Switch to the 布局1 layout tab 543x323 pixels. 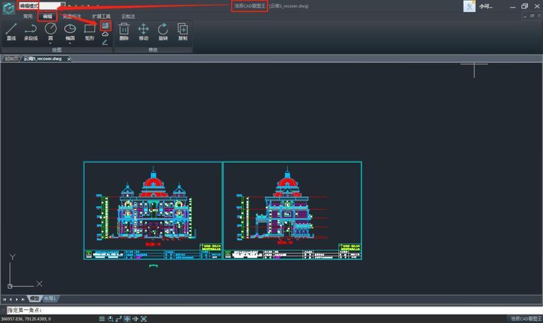click(50, 299)
